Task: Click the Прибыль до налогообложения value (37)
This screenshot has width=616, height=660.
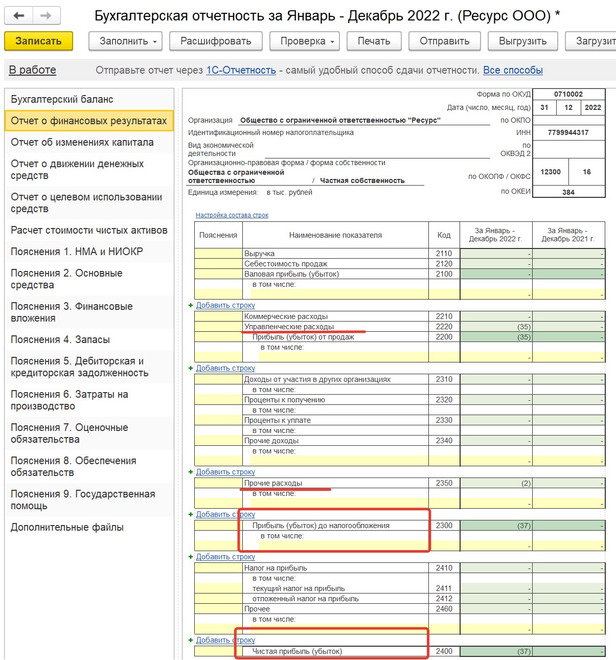Action: click(496, 526)
